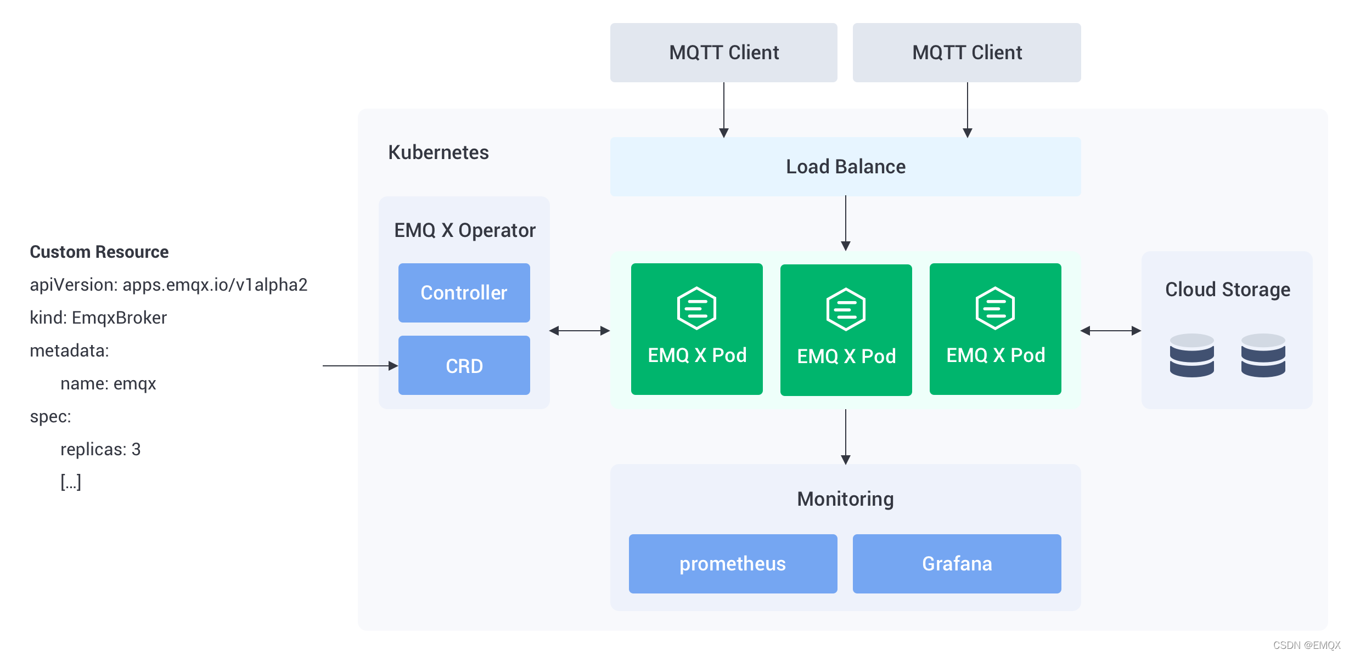The height and width of the screenshot is (656, 1349).
Task: Click the 'metadata:' line
Action: point(69,350)
